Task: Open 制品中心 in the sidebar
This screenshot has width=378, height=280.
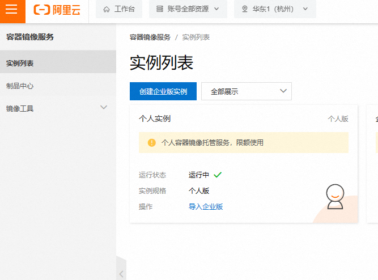Action: click(x=58, y=86)
